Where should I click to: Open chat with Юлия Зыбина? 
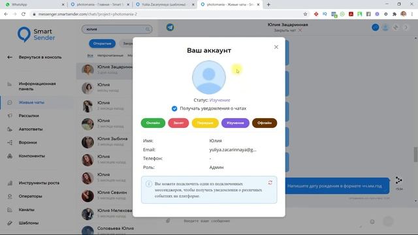click(104, 142)
